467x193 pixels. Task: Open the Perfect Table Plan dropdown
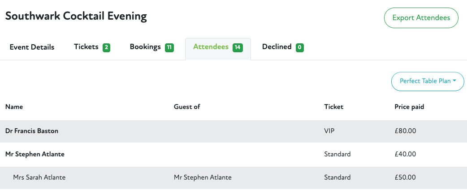pyautogui.click(x=428, y=81)
